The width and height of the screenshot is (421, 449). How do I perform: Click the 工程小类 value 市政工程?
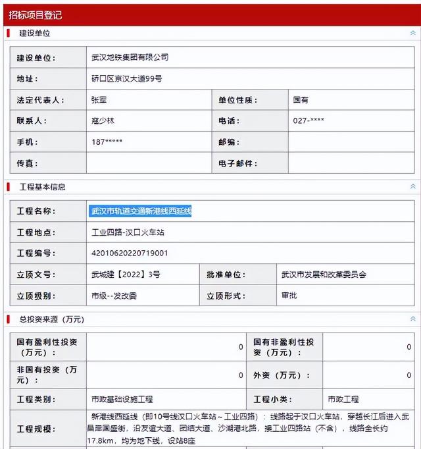(x=343, y=399)
